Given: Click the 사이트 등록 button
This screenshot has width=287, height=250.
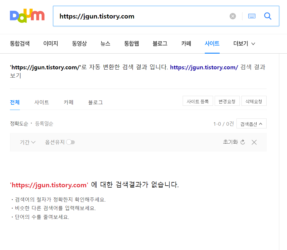Looking at the screenshot, I should 198,101.
